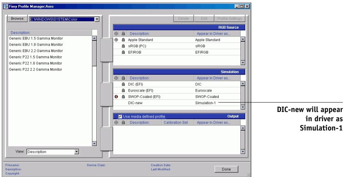Click the transfer button next to Simulation
The height and width of the screenshot is (177, 344).
point(107,95)
